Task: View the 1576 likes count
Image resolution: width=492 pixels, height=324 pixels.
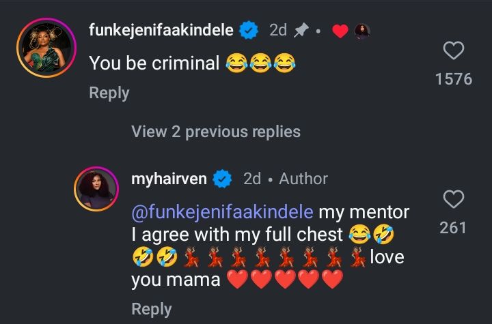Action: (454, 79)
